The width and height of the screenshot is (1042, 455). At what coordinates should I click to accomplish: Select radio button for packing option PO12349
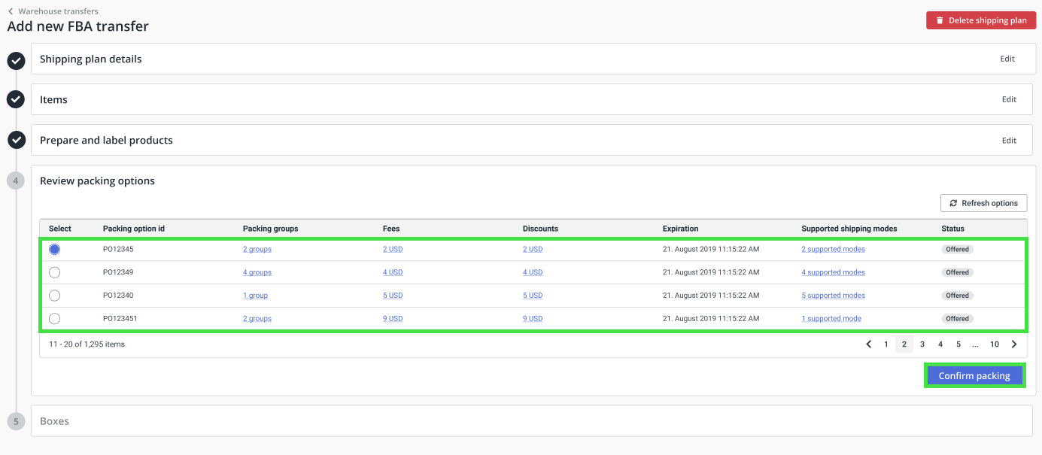point(54,272)
